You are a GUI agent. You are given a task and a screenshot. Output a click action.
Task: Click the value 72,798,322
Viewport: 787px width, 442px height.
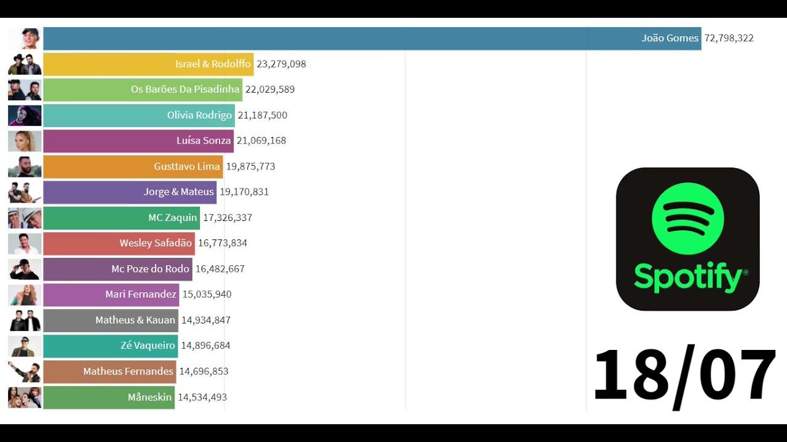(729, 38)
